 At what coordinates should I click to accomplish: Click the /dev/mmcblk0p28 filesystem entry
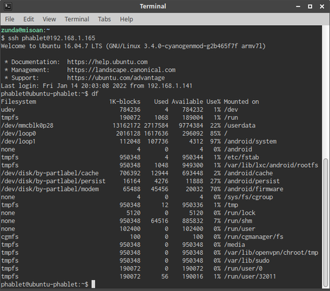pos(27,126)
